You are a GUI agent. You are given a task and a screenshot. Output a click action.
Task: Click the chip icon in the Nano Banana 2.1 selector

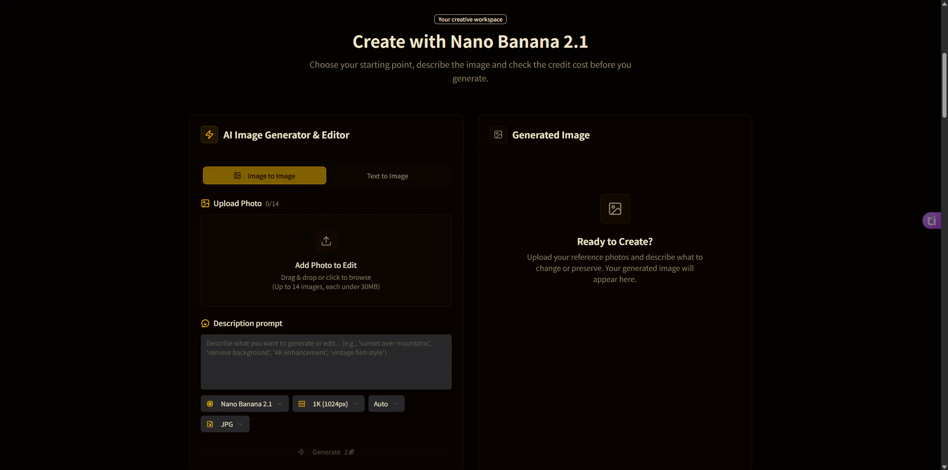pyautogui.click(x=210, y=404)
